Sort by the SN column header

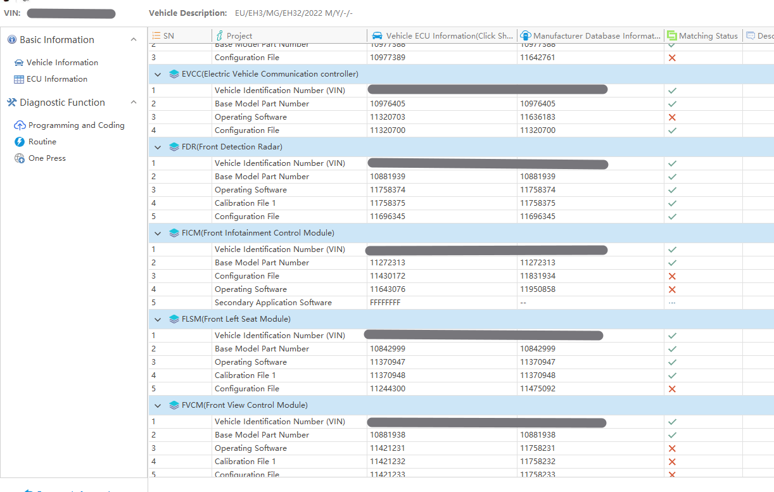[168, 36]
